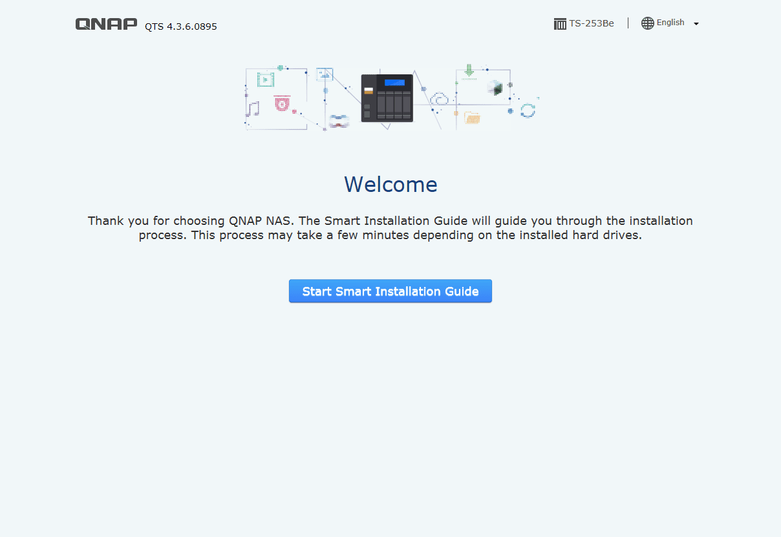The width and height of the screenshot is (781, 537).
Task: Click the TS-253Be NAS model icon
Action: 560,24
